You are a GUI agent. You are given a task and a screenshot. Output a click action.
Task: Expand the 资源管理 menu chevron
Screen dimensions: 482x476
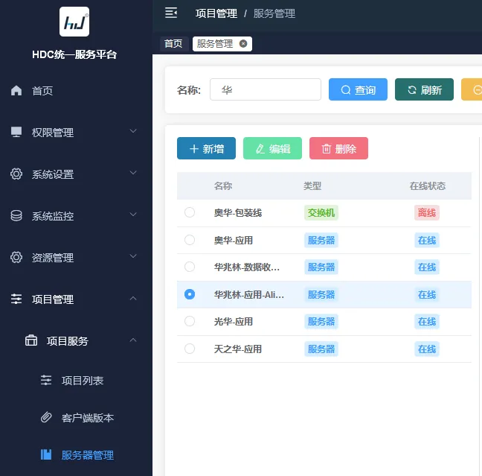pyautogui.click(x=133, y=256)
